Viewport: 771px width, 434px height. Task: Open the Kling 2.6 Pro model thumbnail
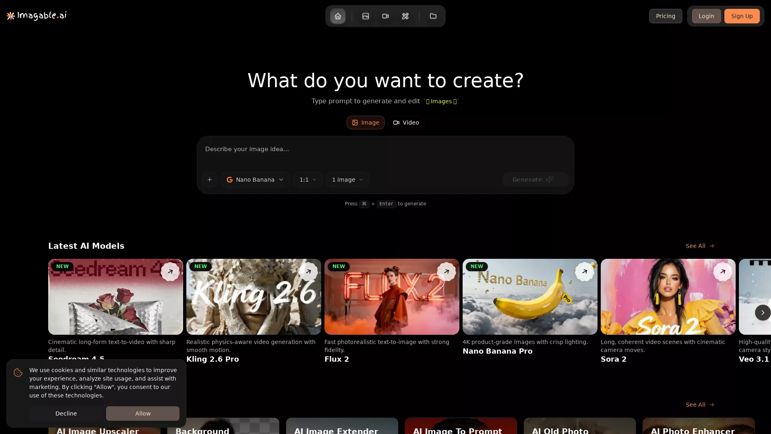(253, 297)
